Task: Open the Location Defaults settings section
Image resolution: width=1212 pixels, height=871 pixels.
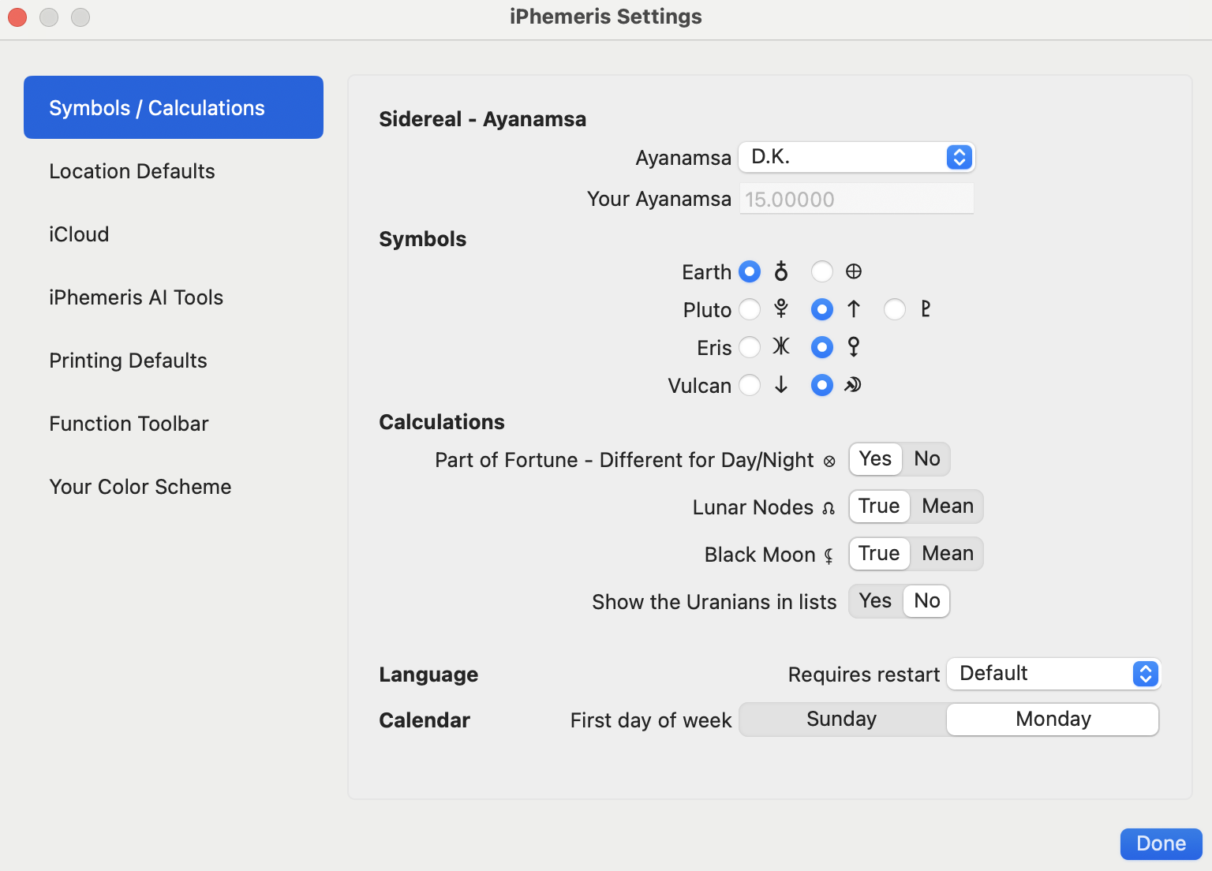Action: pyautogui.click(x=132, y=171)
